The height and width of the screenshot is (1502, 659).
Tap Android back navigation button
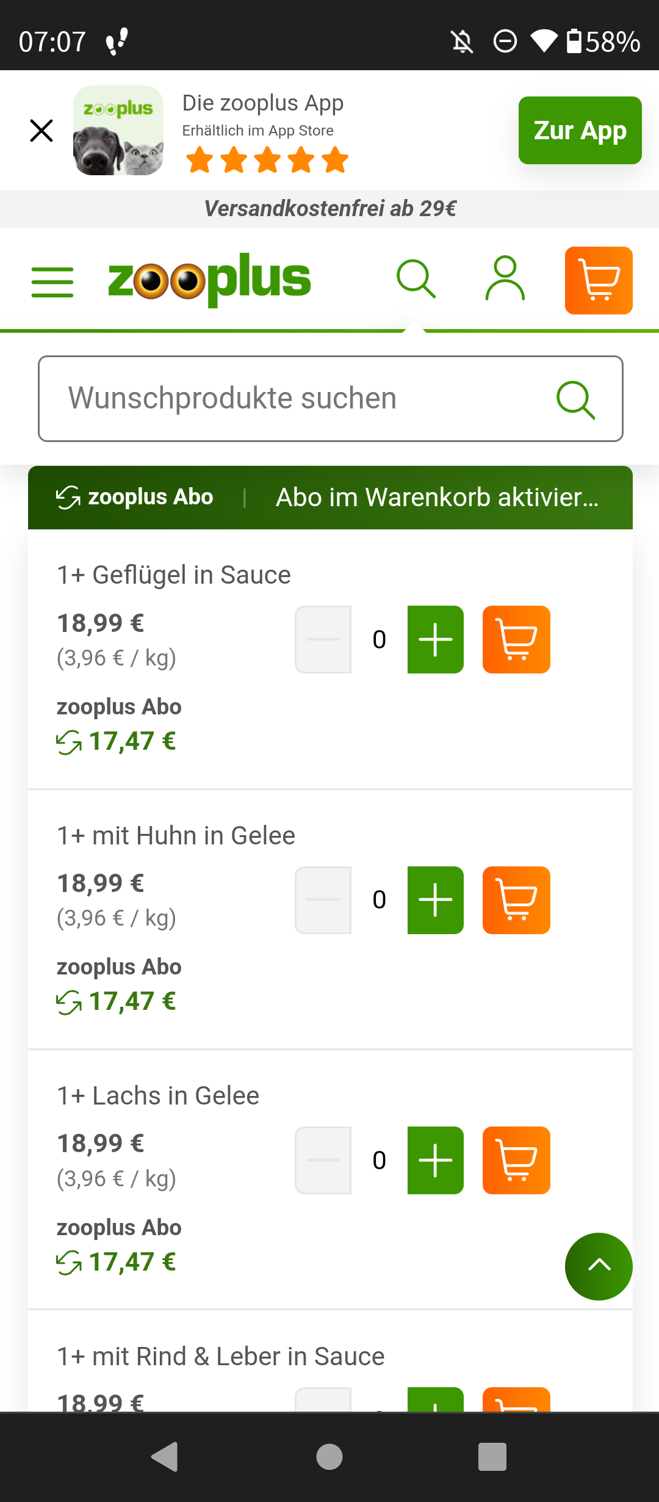click(165, 1457)
